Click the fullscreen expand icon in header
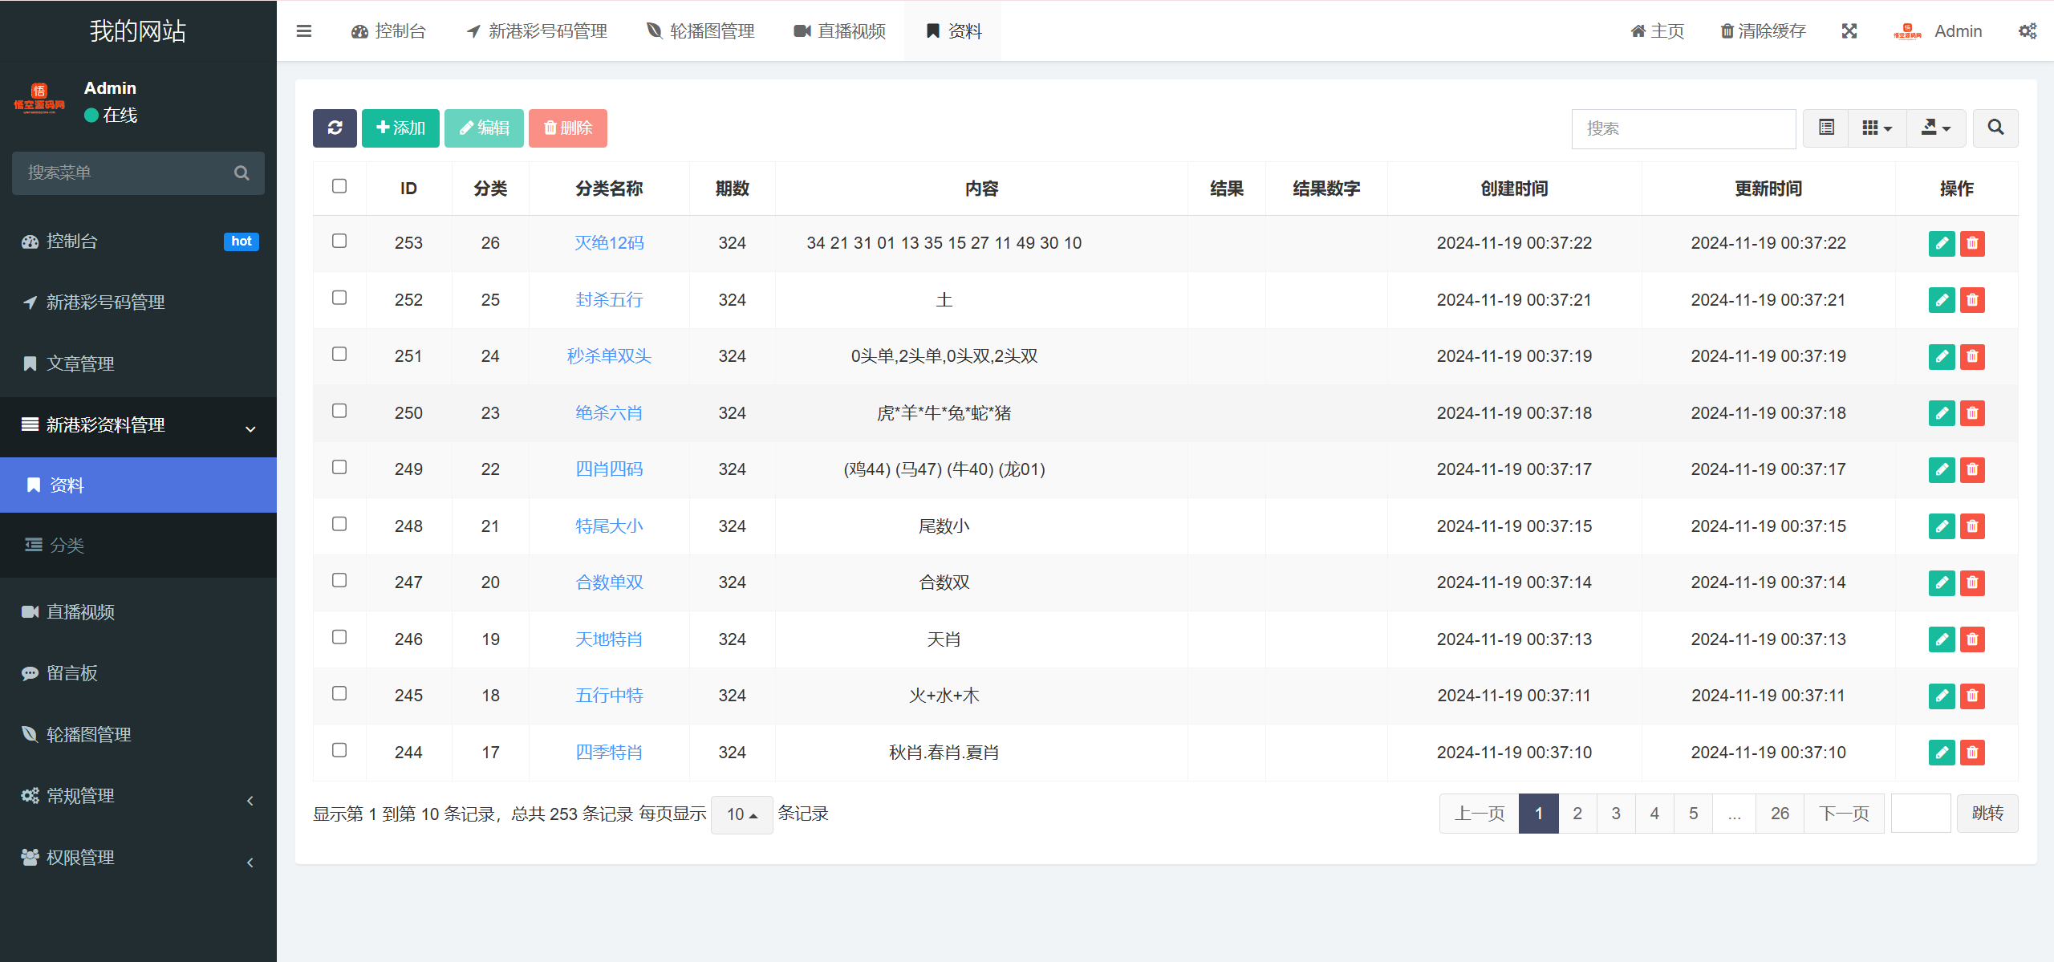Viewport: 2054px width, 962px height. 1849,31
